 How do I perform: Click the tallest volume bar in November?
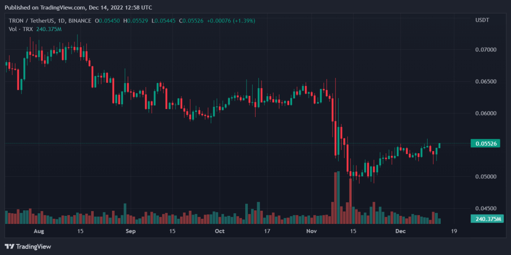[x=336, y=198]
